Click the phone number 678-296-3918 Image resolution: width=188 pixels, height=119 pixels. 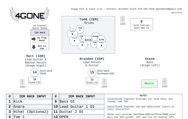146,9
